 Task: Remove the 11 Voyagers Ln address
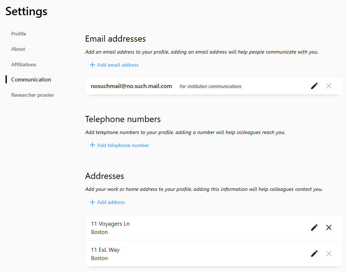pos(329,227)
